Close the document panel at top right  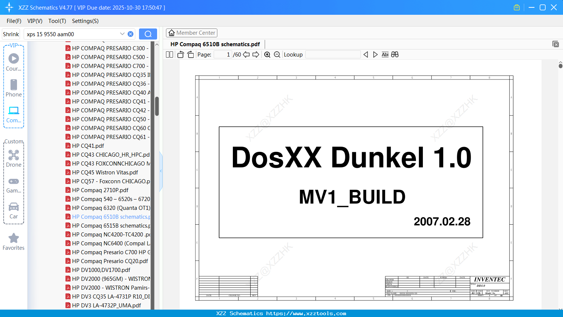pyautogui.click(x=556, y=44)
